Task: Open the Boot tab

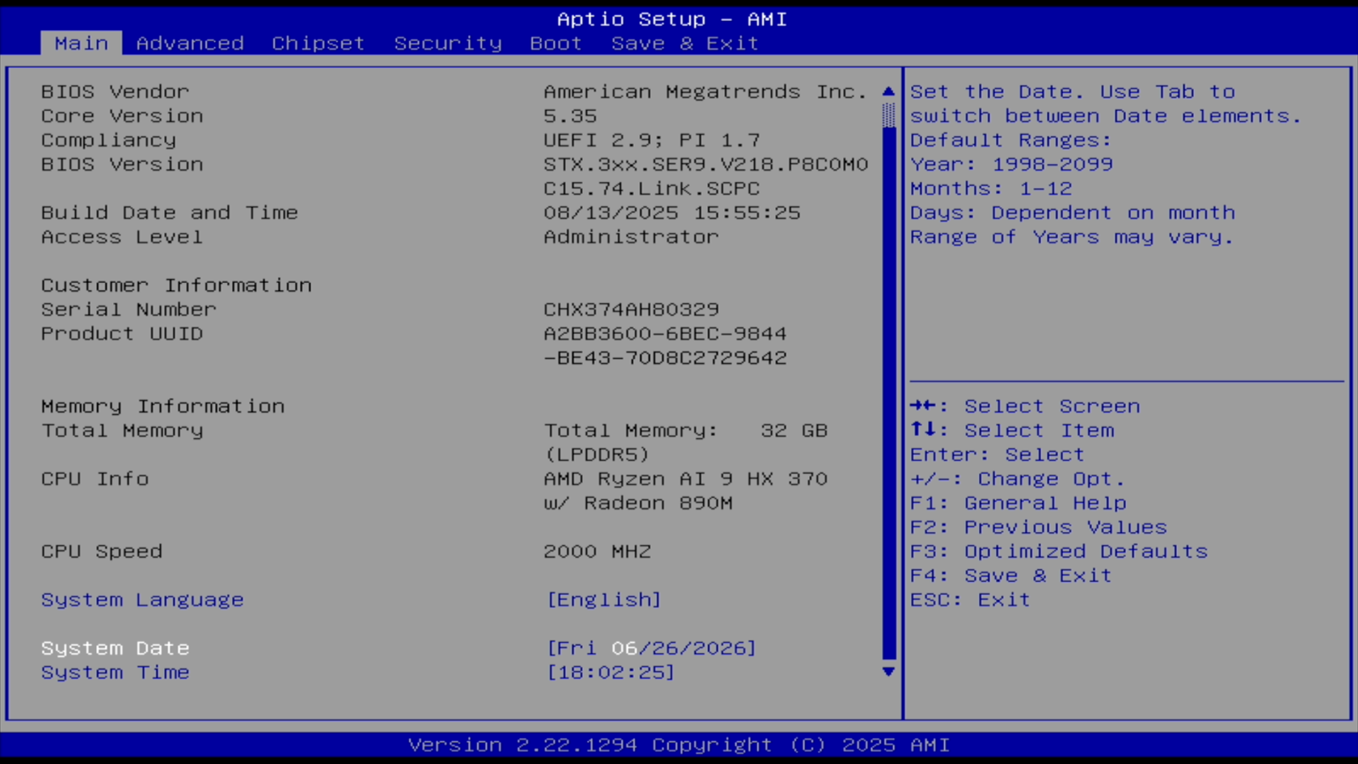Action: (x=556, y=43)
